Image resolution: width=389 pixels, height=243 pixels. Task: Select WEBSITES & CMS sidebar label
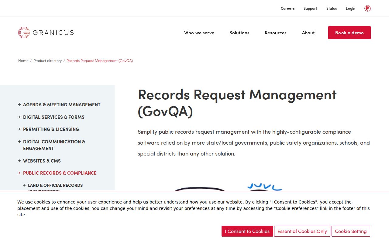pos(42,161)
